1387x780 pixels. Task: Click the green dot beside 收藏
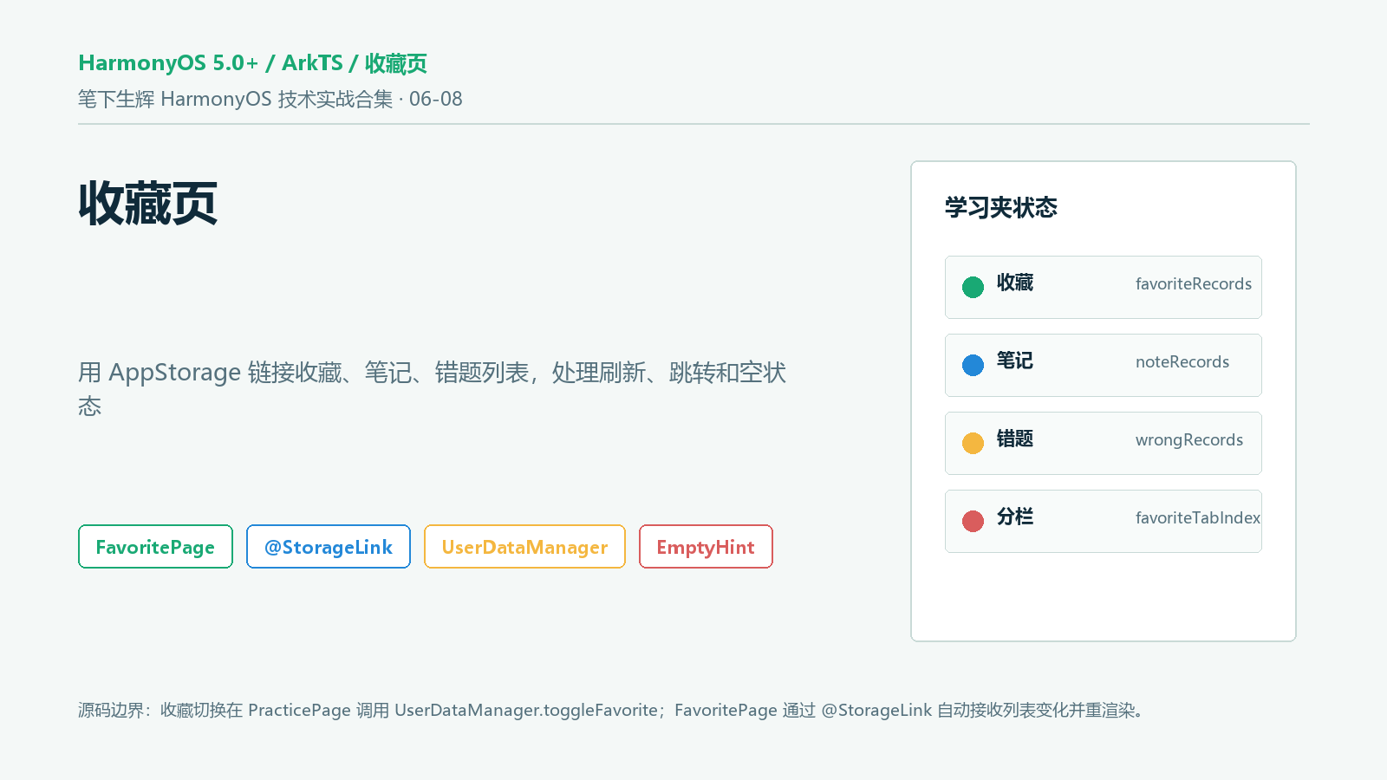tap(973, 287)
